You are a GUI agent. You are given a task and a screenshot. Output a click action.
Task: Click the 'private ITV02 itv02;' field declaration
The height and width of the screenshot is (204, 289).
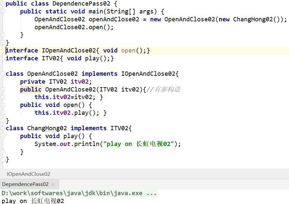(x=56, y=82)
